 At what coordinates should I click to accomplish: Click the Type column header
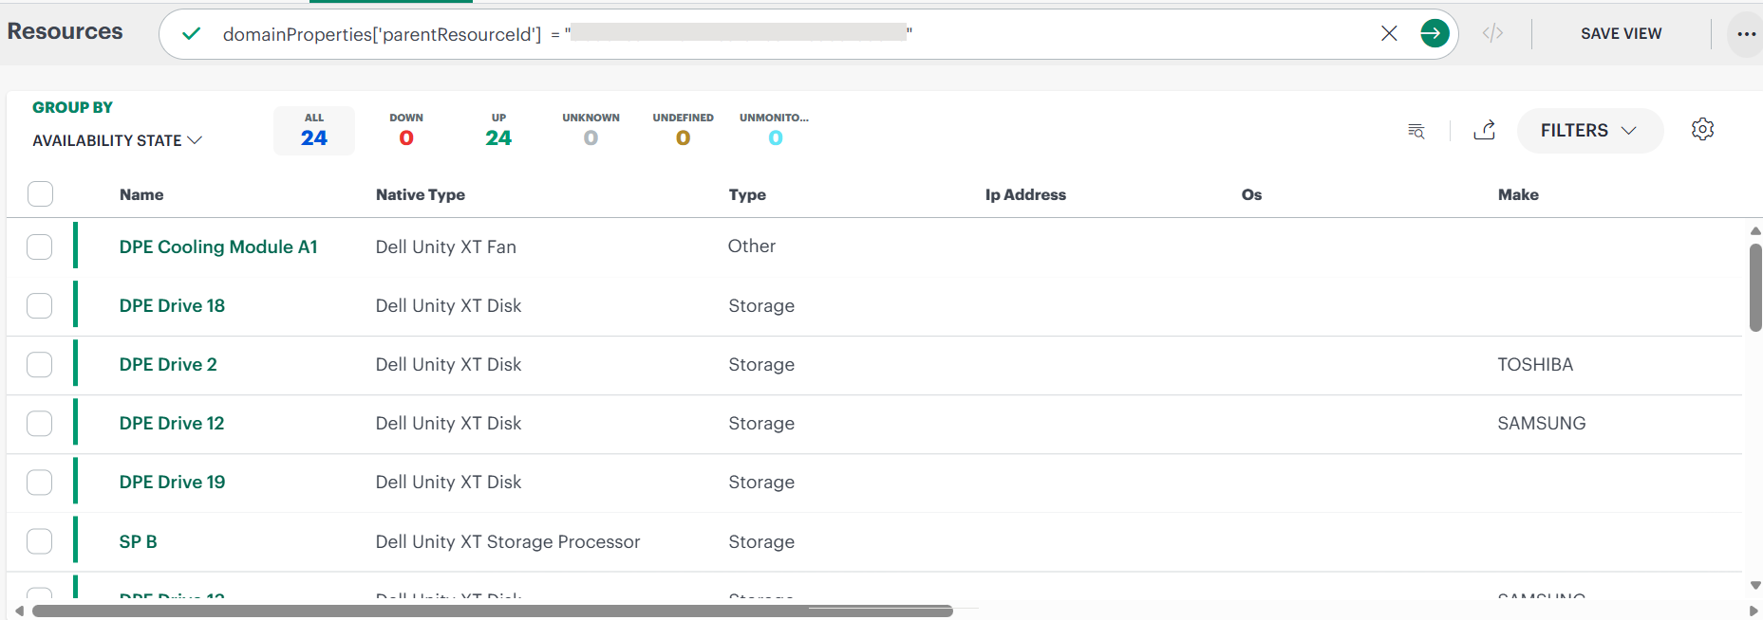(747, 194)
